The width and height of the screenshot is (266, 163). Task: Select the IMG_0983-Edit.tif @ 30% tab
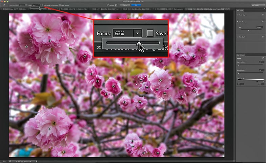(x=208, y=9)
